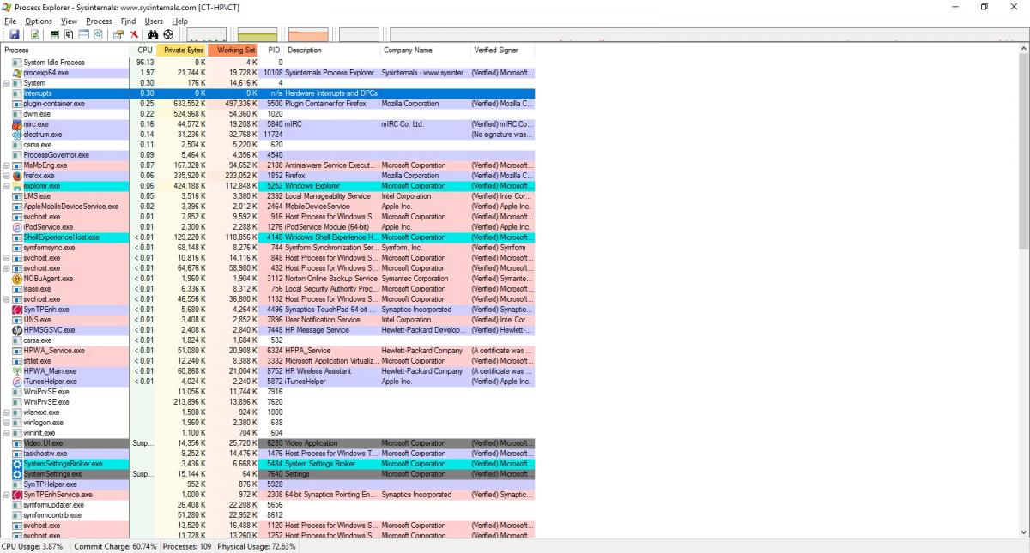
Task: Click the procexp64.exe process icon
Action: click(17, 73)
